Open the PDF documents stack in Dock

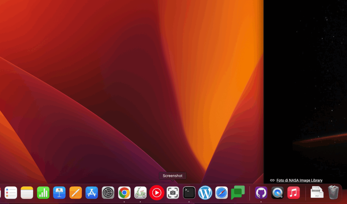[317, 192]
